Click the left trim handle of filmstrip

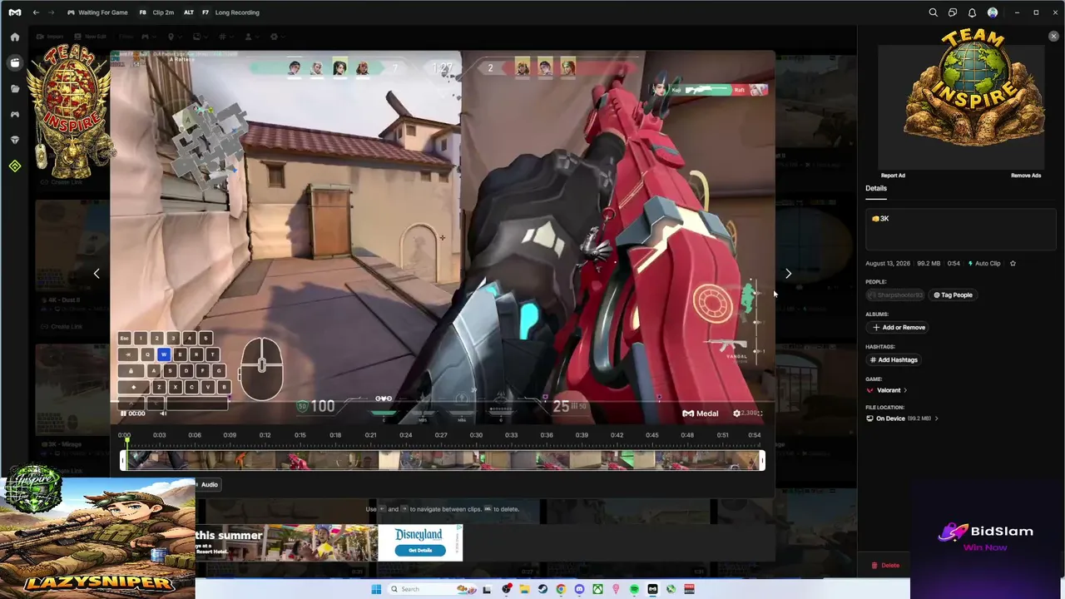123,460
